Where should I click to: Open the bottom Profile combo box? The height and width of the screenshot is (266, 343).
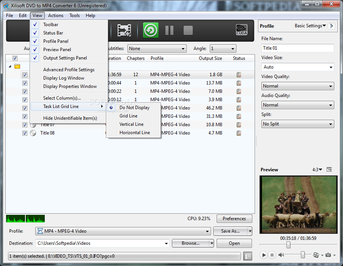pos(123,231)
